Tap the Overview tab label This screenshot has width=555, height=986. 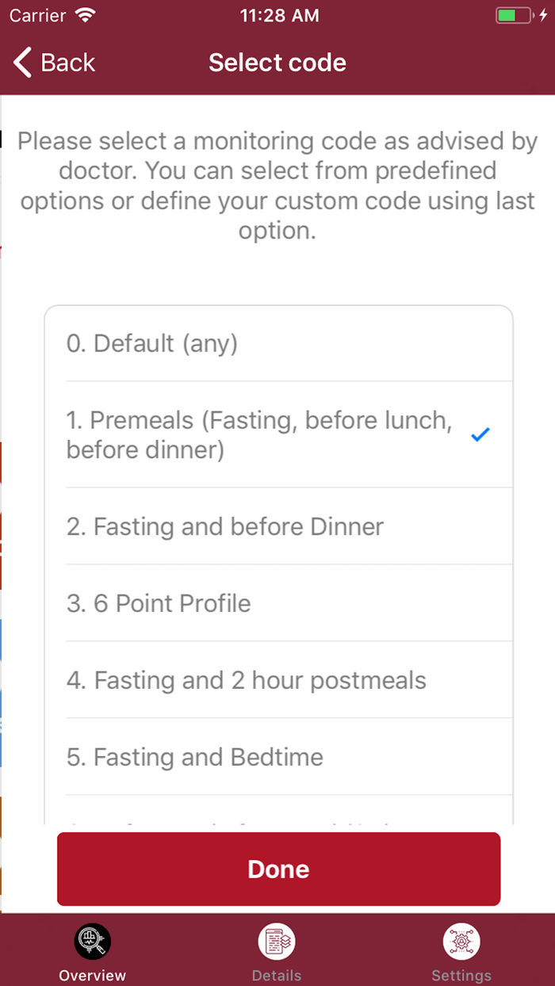92,976
